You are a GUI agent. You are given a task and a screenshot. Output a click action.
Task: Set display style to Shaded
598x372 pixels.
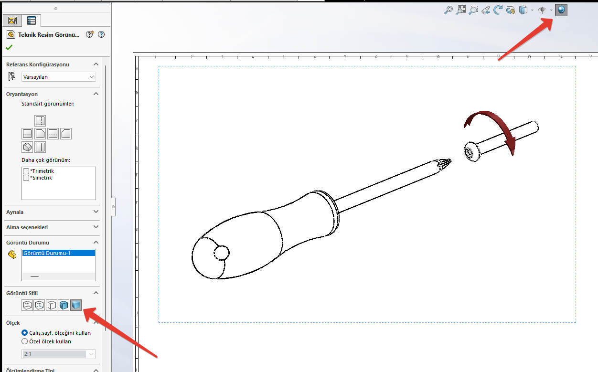76,305
